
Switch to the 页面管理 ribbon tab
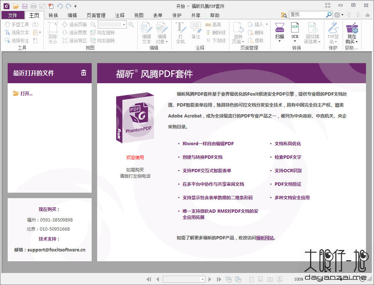coord(96,15)
